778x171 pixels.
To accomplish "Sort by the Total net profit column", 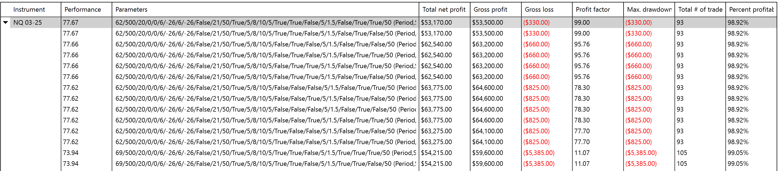I will (x=444, y=9).
